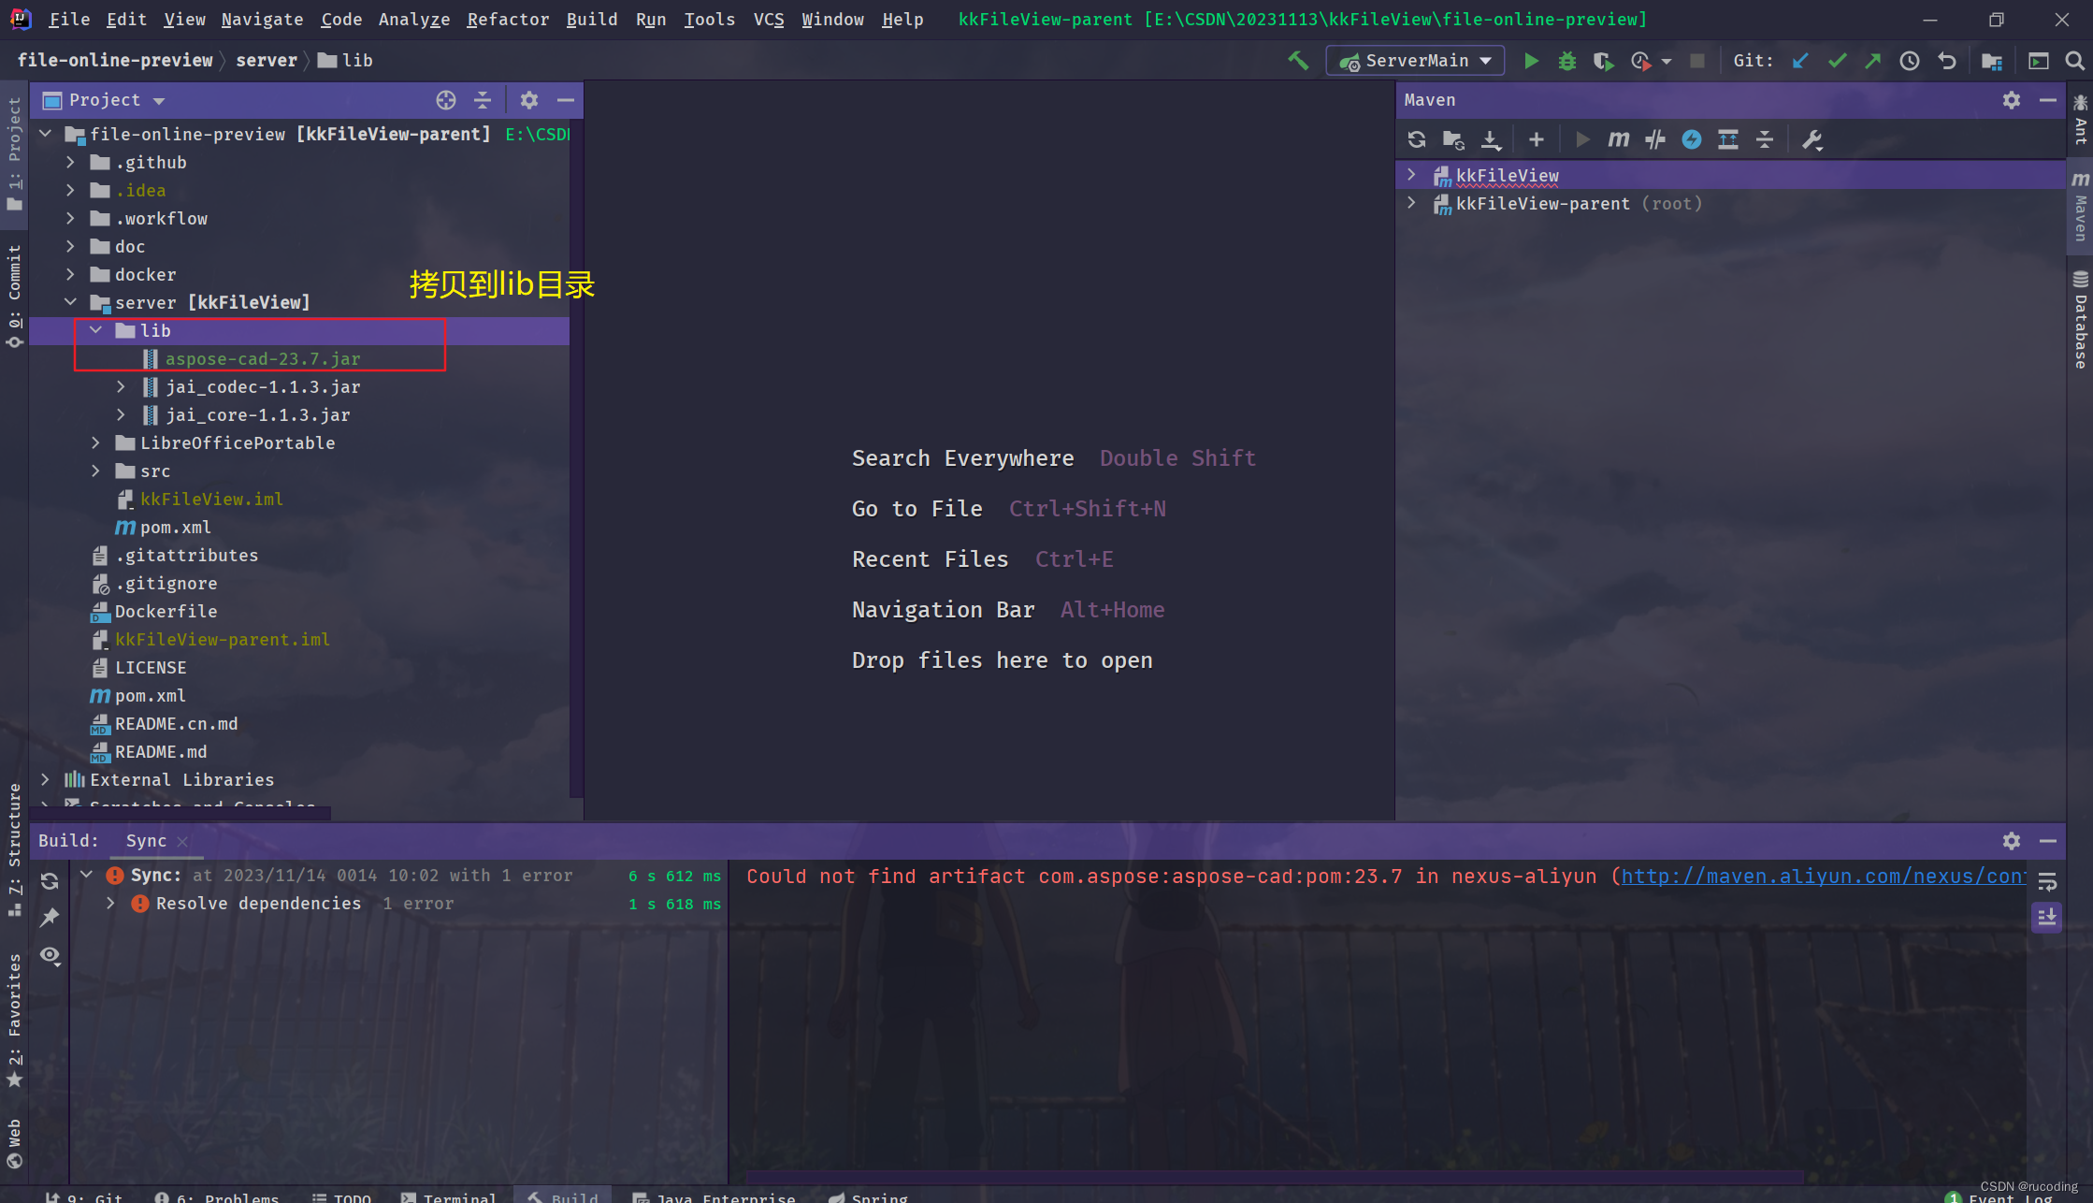Open Search Everywhere magnifier icon
This screenshot has height=1203, width=2093.
pos(2074,61)
